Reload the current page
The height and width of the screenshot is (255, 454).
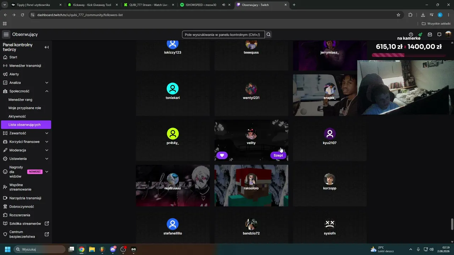22,15
